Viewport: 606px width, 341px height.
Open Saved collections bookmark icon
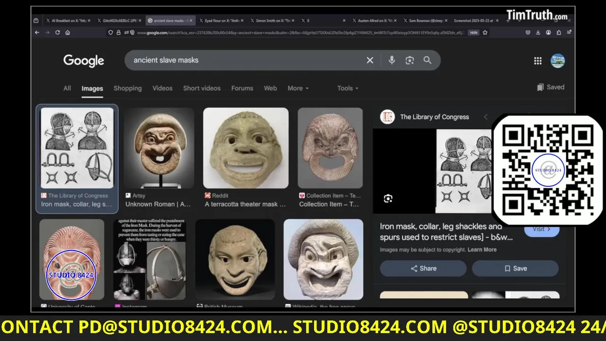[x=540, y=87]
